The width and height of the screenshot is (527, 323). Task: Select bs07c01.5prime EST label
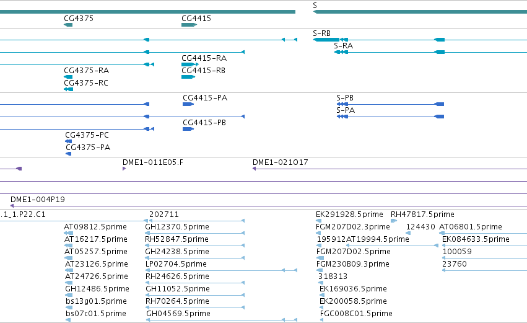(96, 314)
